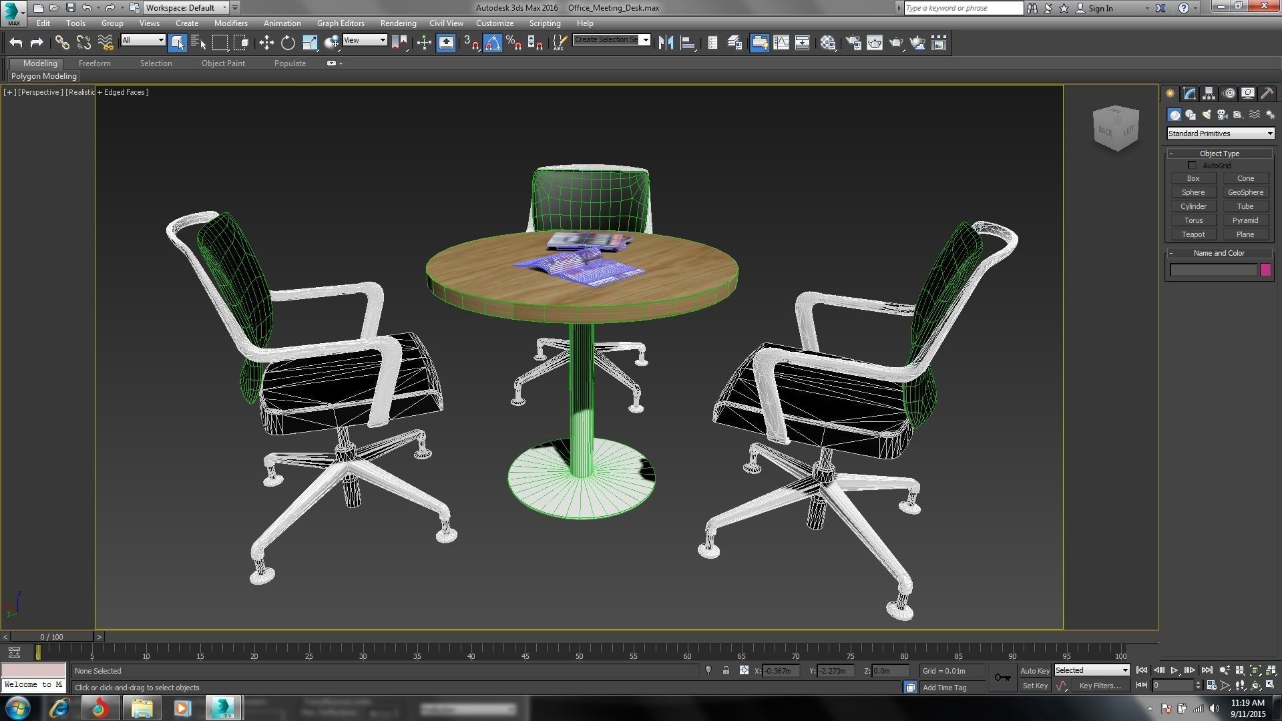
Task: Toggle the selection lock icon
Action: tap(726, 671)
